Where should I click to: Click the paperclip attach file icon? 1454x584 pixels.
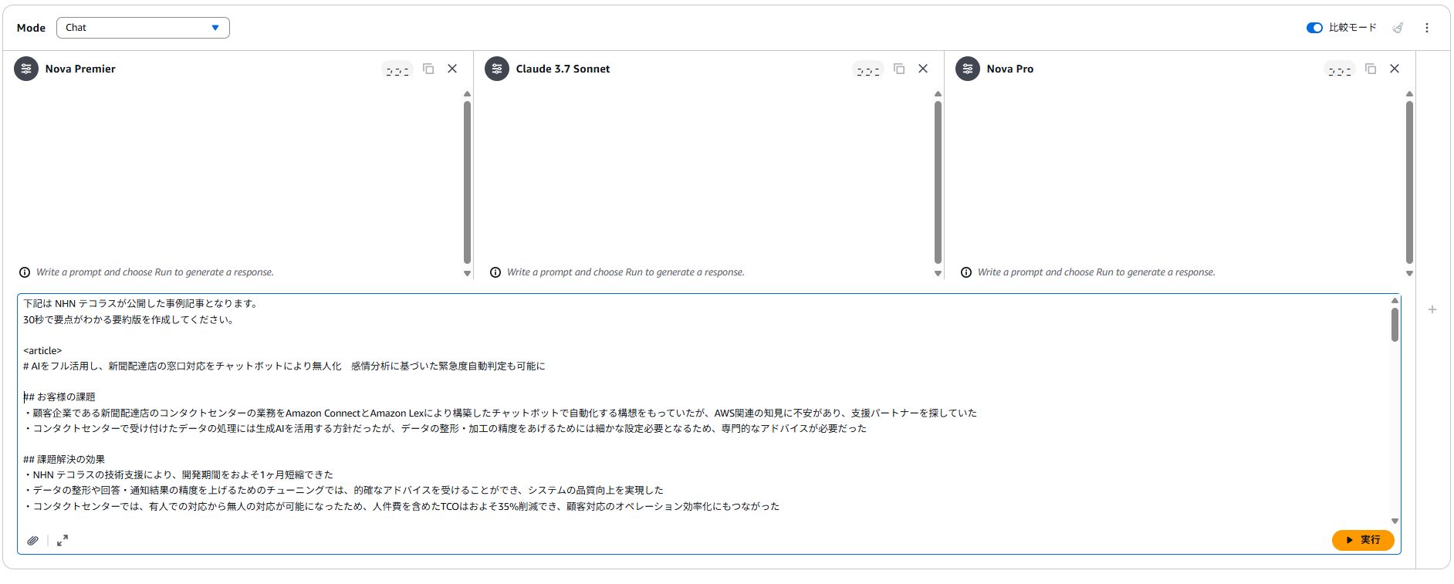(x=32, y=541)
